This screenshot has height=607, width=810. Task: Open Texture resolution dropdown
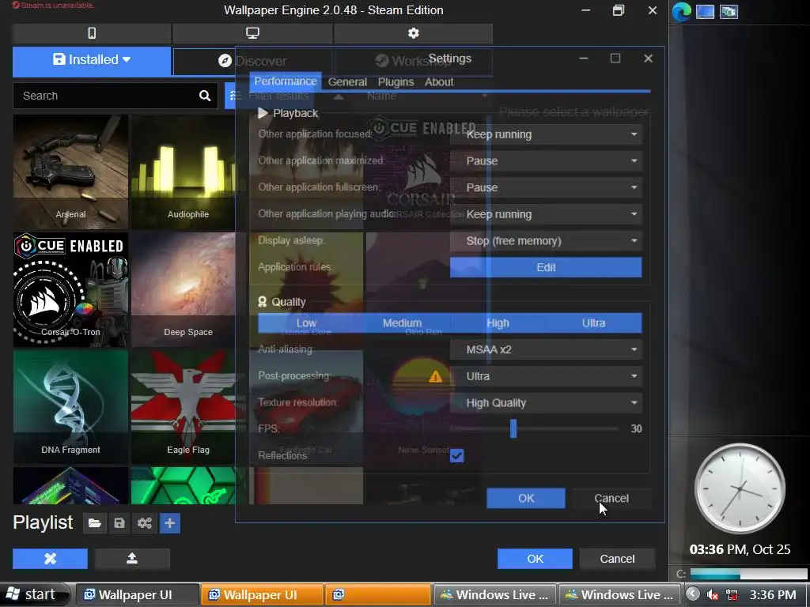click(546, 402)
